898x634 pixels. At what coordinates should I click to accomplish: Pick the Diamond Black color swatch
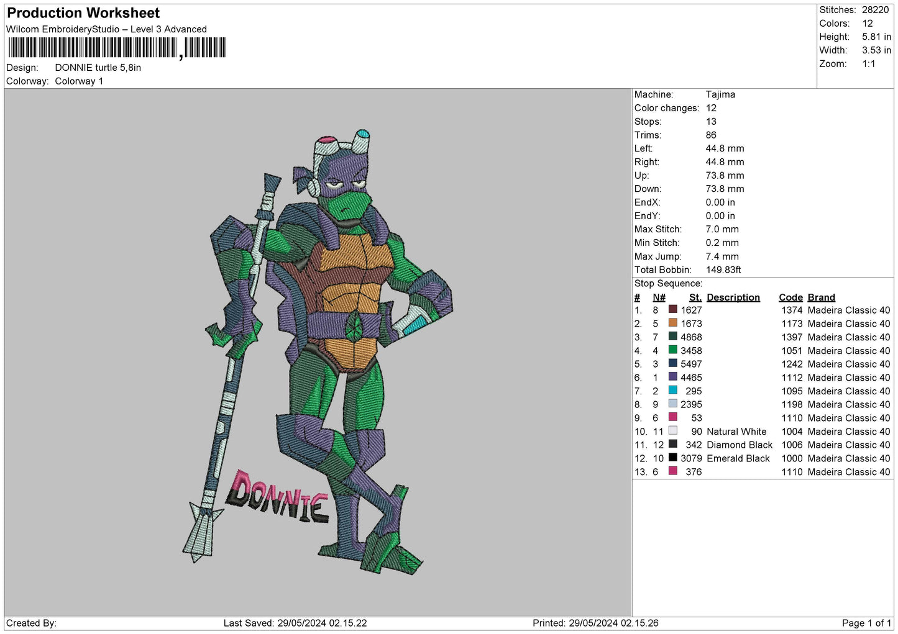click(x=672, y=444)
